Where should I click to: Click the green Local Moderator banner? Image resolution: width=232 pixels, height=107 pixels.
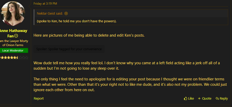click(x=13, y=50)
